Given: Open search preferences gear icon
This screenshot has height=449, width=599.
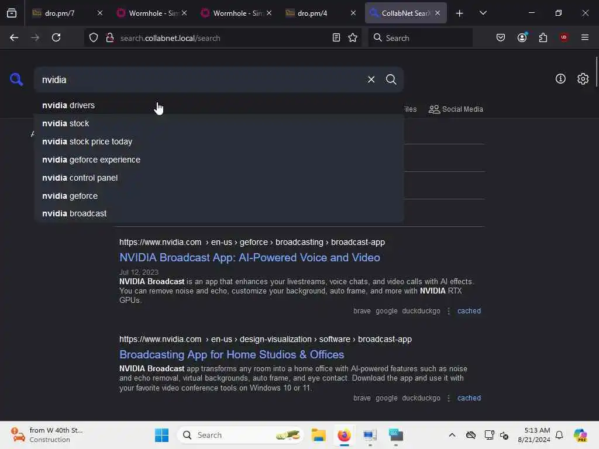Looking at the screenshot, I should click(583, 79).
